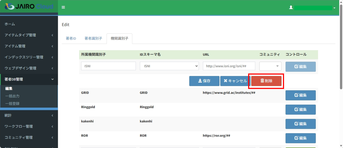Click the red delete (削除) button
343x148 pixels.
266,81
